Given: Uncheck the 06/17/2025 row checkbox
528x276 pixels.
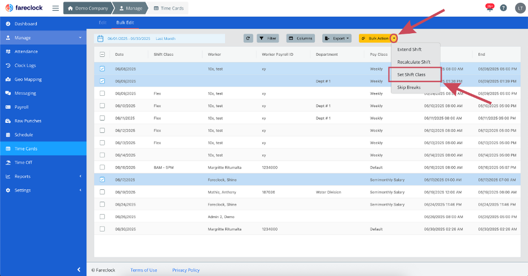Looking at the screenshot, I should [x=102, y=180].
